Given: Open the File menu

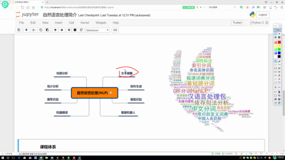Looking at the screenshot, I should (21, 23).
